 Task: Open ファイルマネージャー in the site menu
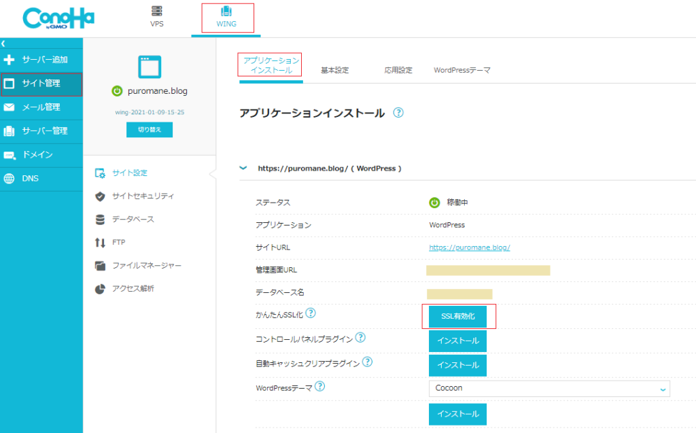147,266
